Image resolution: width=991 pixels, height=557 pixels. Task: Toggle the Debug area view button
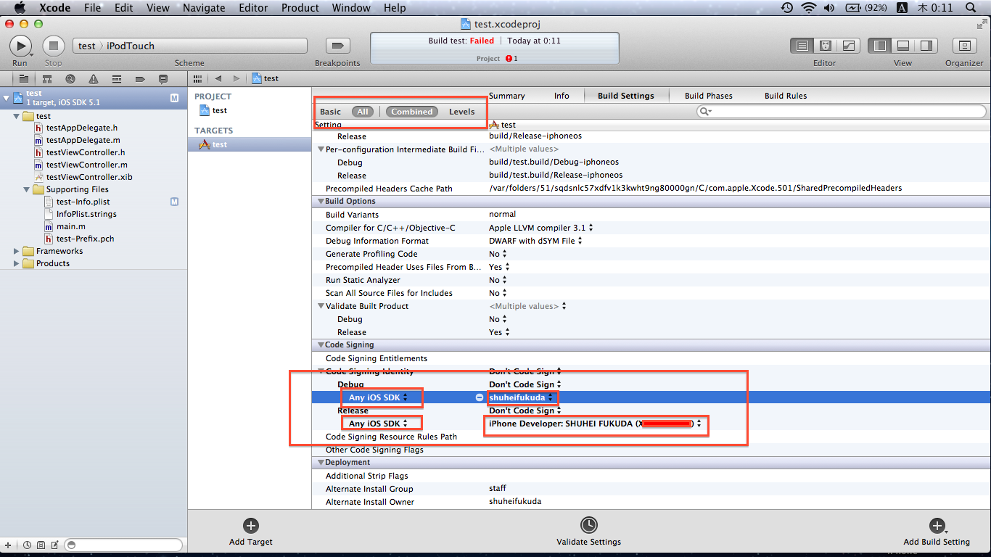[x=903, y=46]
